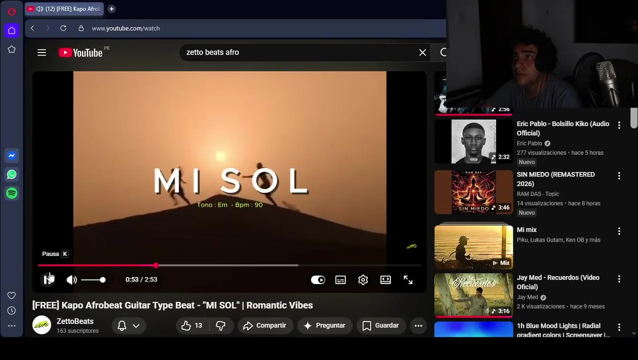Go to YouTube home via logo

tap(81, 52)
